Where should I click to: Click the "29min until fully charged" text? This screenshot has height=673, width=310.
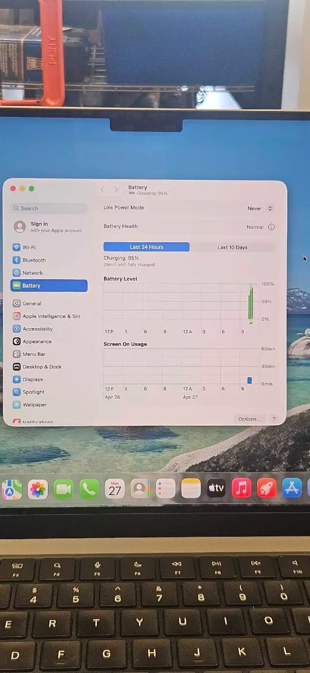click(x=129, y=265)
